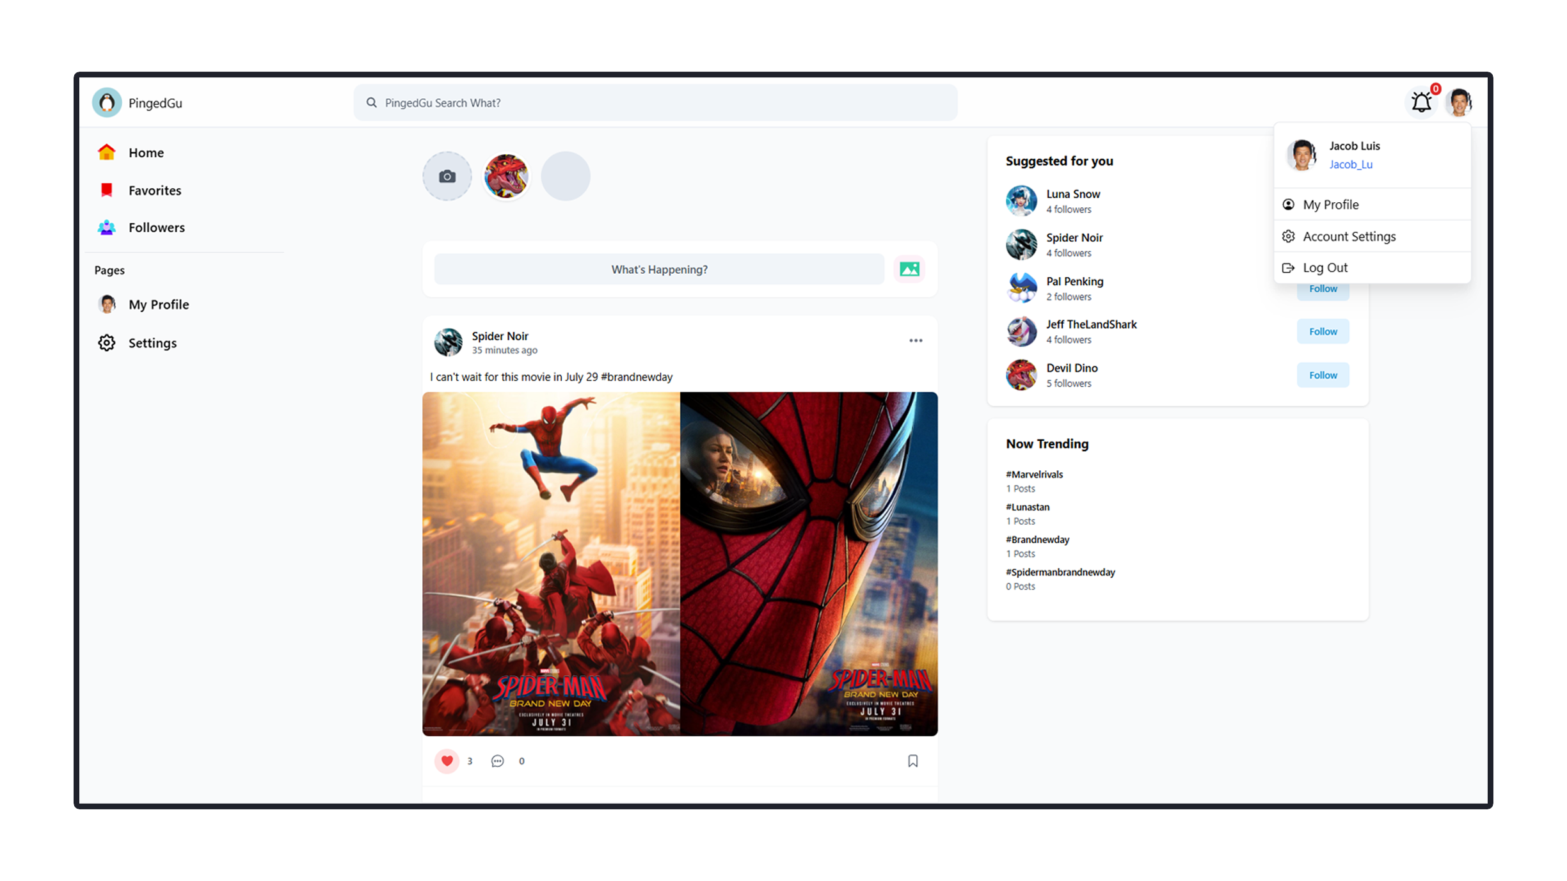The height and width of the screenshot is (881, 1567).
Task: Click Jacob_Lu username link
Action: (x=1351, y=164)
